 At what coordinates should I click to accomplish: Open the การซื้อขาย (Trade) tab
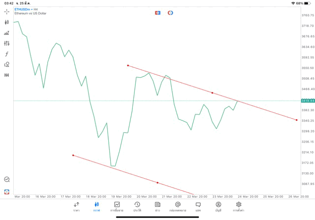click(117, 206)
